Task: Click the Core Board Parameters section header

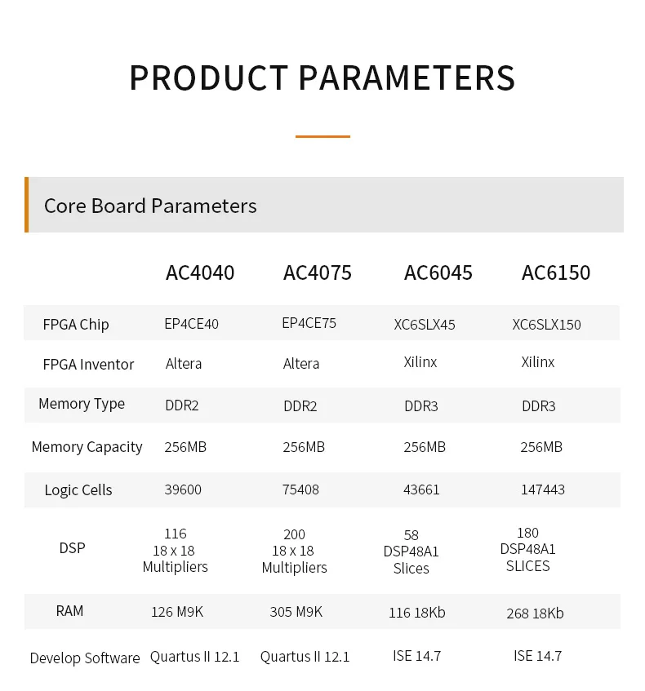Action: pyautogui.click(x=150, y=206)
